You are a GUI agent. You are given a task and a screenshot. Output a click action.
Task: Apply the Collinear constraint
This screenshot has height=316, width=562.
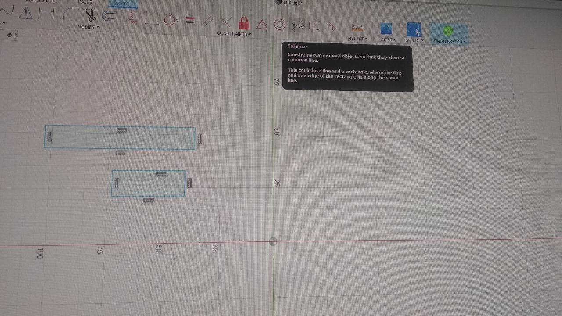(x=297, y=25)
